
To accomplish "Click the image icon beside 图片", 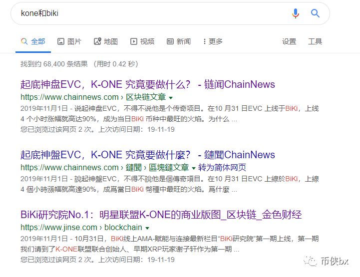I will pyautogui.click(x=60, y=41).
